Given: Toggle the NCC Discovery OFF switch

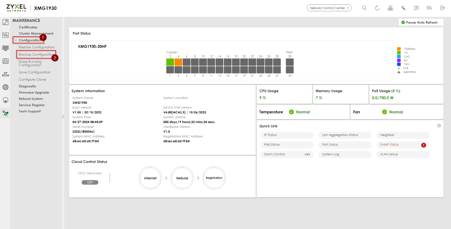Looking at the screenshot, I should tap(90, 182).
